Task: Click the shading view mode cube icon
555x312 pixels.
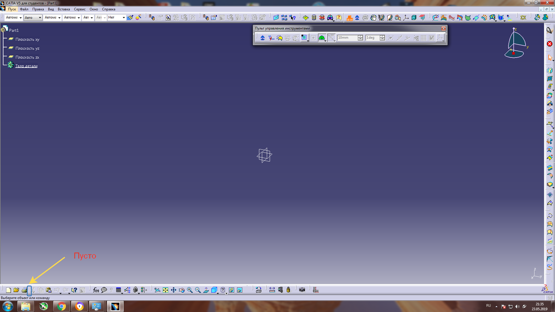Action: click(214, 290)
